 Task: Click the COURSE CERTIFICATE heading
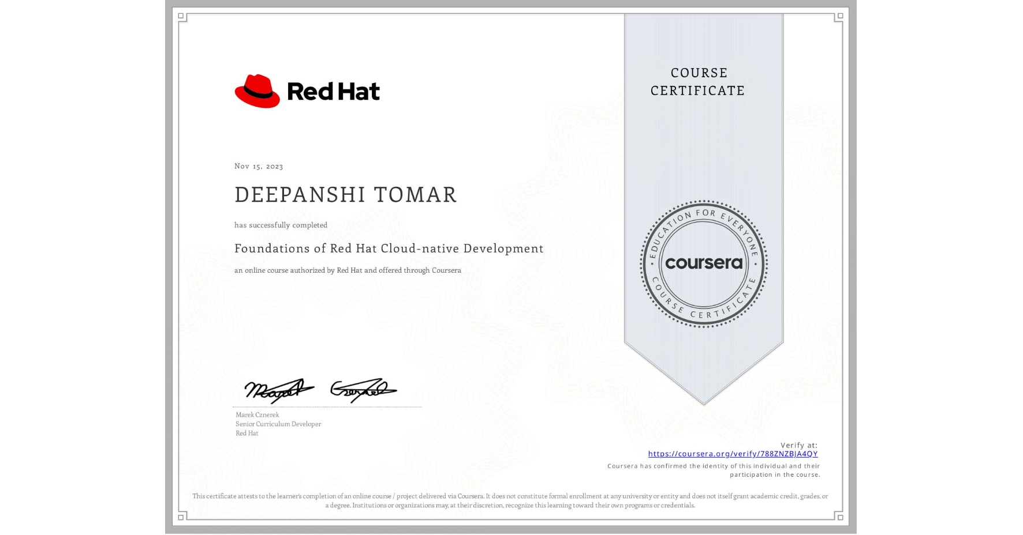click(x=698, y=81)
